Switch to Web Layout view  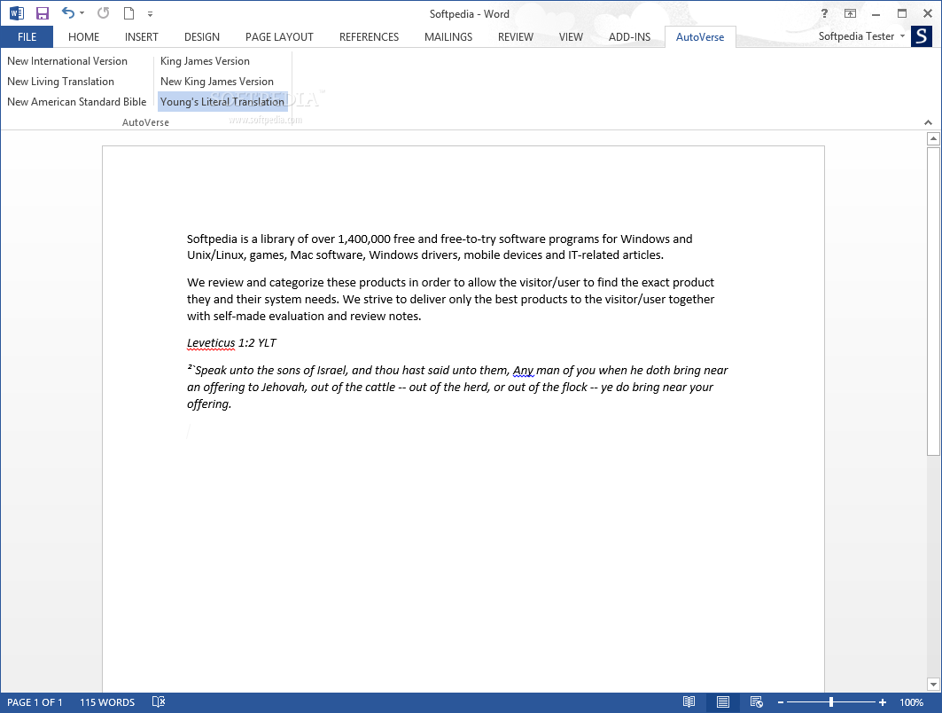click(x=757, y=702)
